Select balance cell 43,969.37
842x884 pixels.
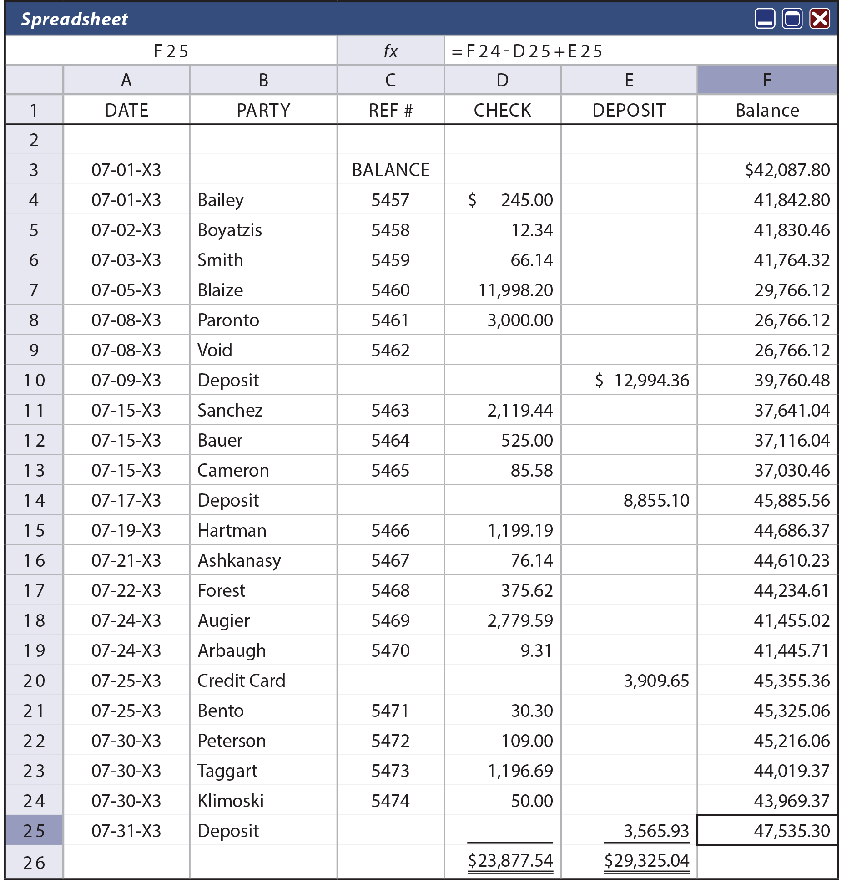[767, 800]
